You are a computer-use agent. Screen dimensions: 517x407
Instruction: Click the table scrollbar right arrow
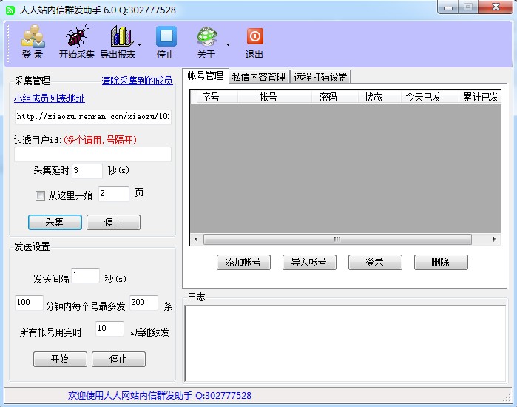pos(494,239)
